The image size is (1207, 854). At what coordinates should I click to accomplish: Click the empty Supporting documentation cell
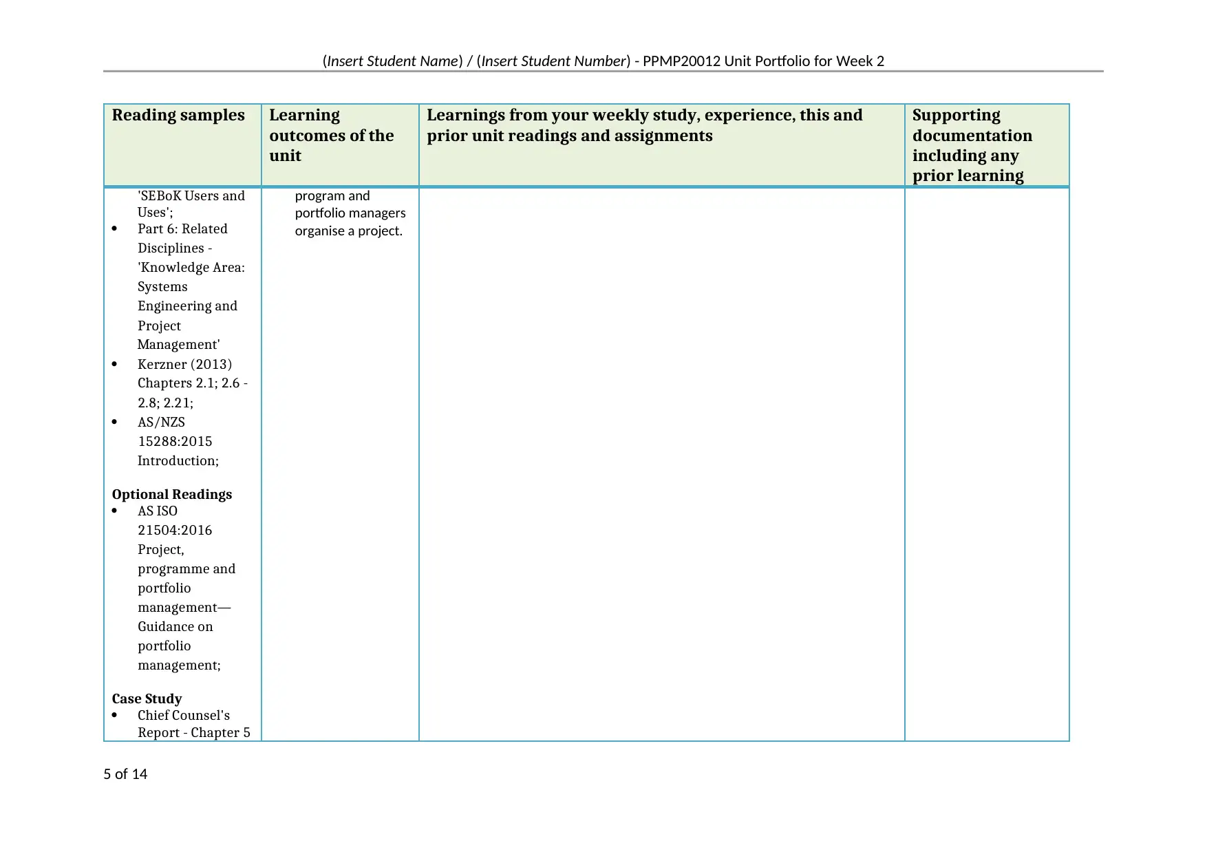(x=987, y=464)
